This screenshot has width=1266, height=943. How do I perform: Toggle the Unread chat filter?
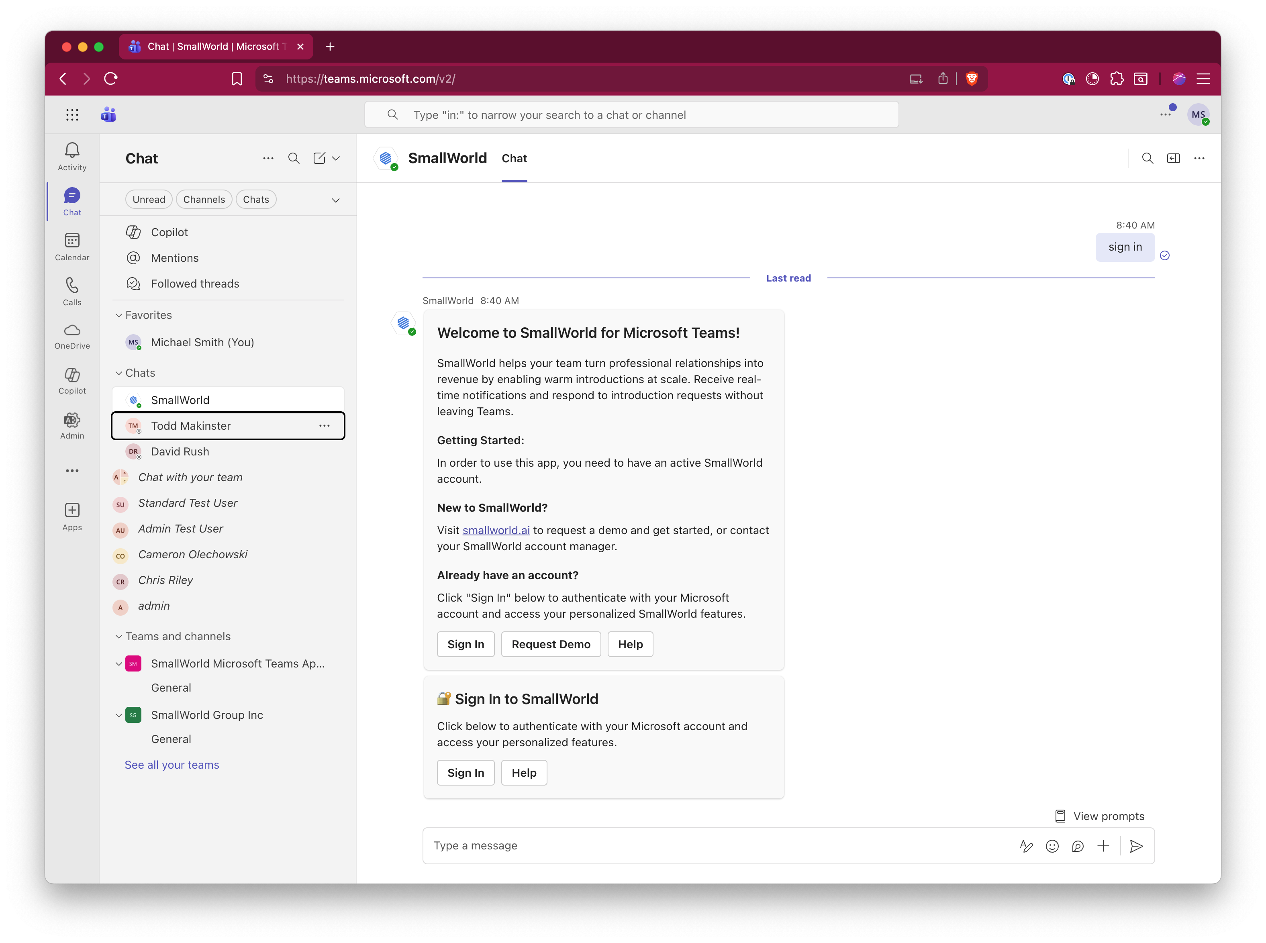point(148,199)
